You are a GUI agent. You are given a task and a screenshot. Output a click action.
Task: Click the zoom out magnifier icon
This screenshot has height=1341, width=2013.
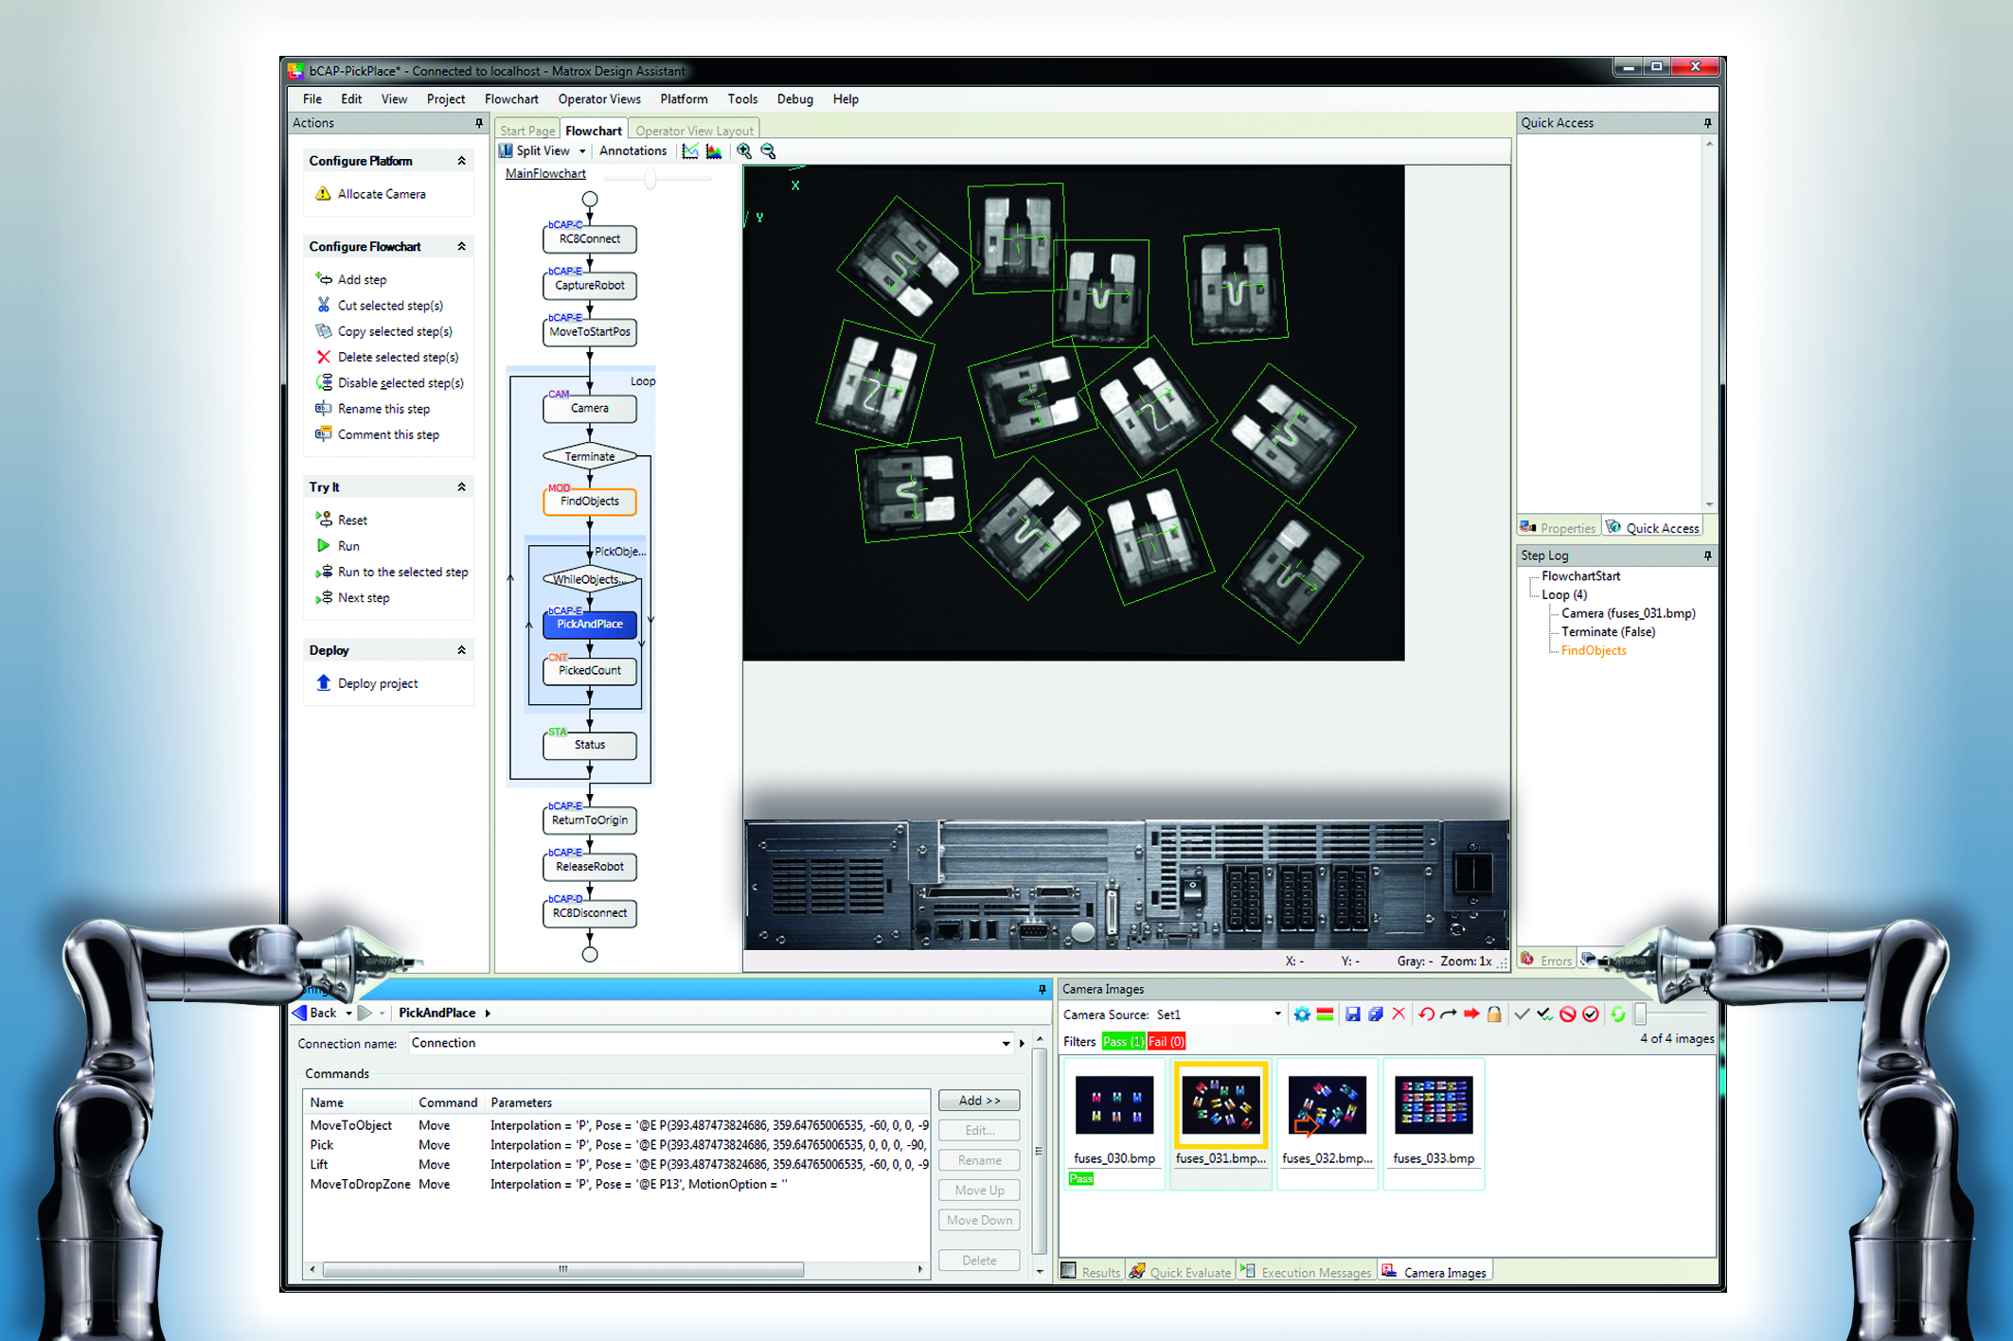pyautogui.click(x=768, y=151)
